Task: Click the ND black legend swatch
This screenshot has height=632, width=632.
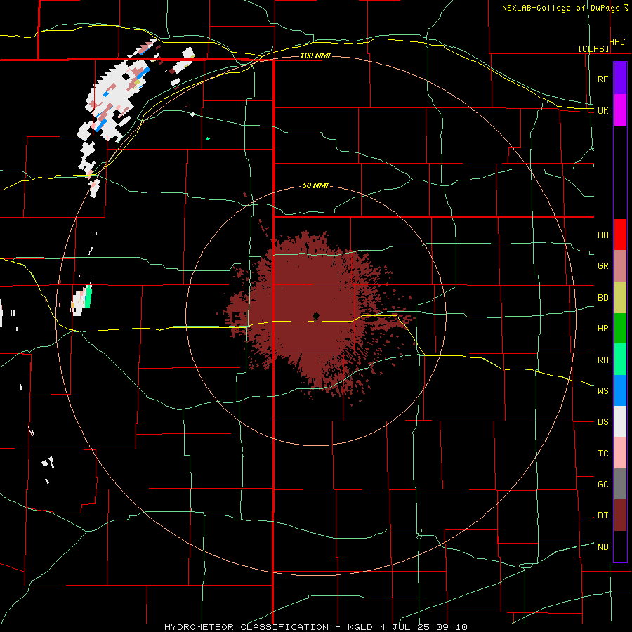Action: (x=620, y=546)
